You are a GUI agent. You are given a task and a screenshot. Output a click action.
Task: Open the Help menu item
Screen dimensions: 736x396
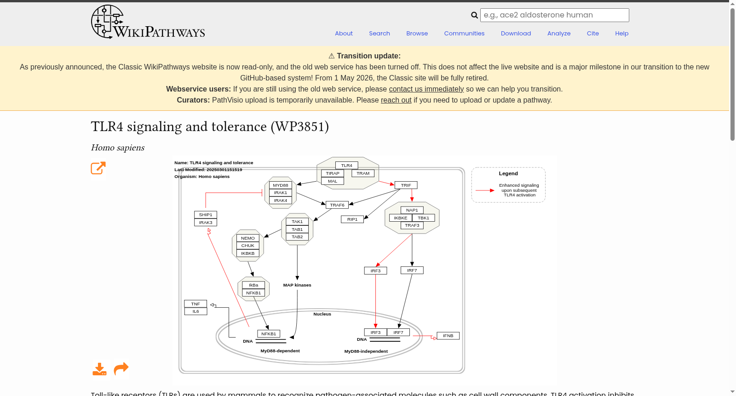click(621, 34)
